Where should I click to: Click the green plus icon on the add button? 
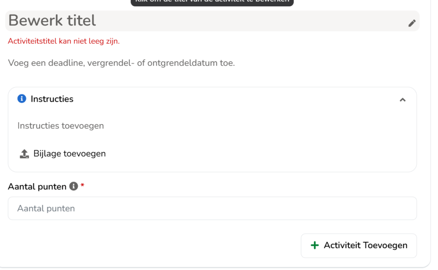pyautogui.click(x=314, y=246)
